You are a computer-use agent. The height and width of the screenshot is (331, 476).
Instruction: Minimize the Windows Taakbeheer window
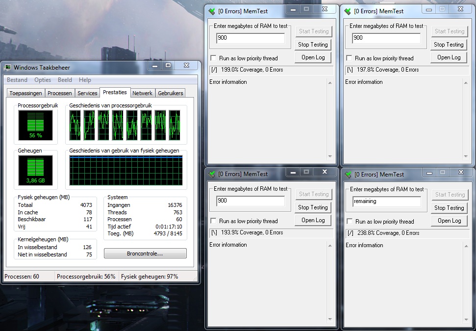pyautogui.click(x=155, y=66)
